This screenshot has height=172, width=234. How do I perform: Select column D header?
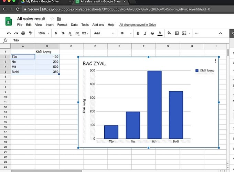tap(95, 46)
